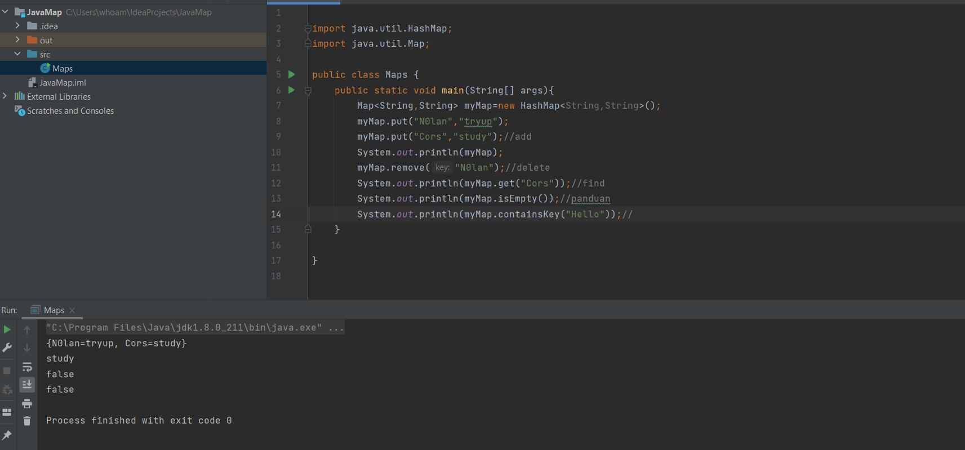Click the "public class Maps {" code line
This screenshot has height=450, width=965.
pyautogui.click(x=366, y=74)
